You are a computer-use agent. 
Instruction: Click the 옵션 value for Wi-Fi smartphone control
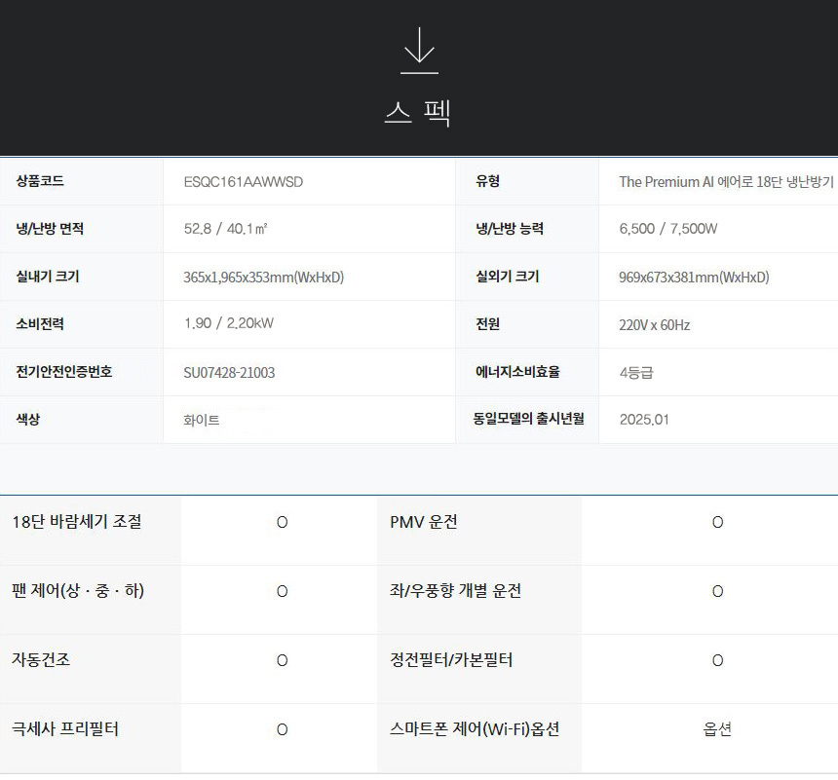pyautogui.click(x=717, y=729)
